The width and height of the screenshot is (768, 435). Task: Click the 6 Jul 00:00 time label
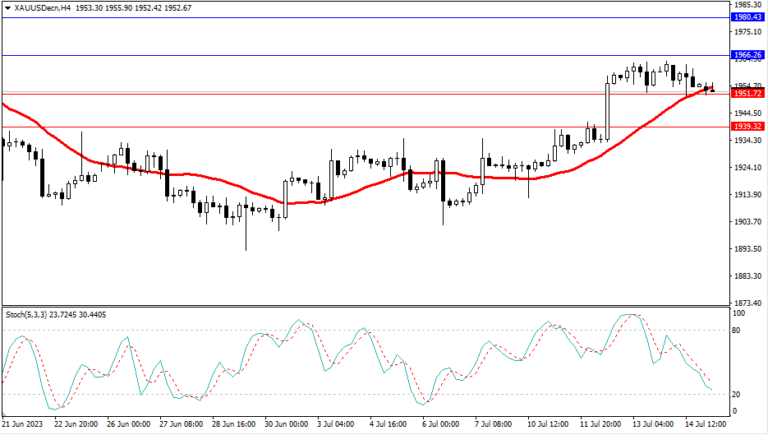(443, 424)
